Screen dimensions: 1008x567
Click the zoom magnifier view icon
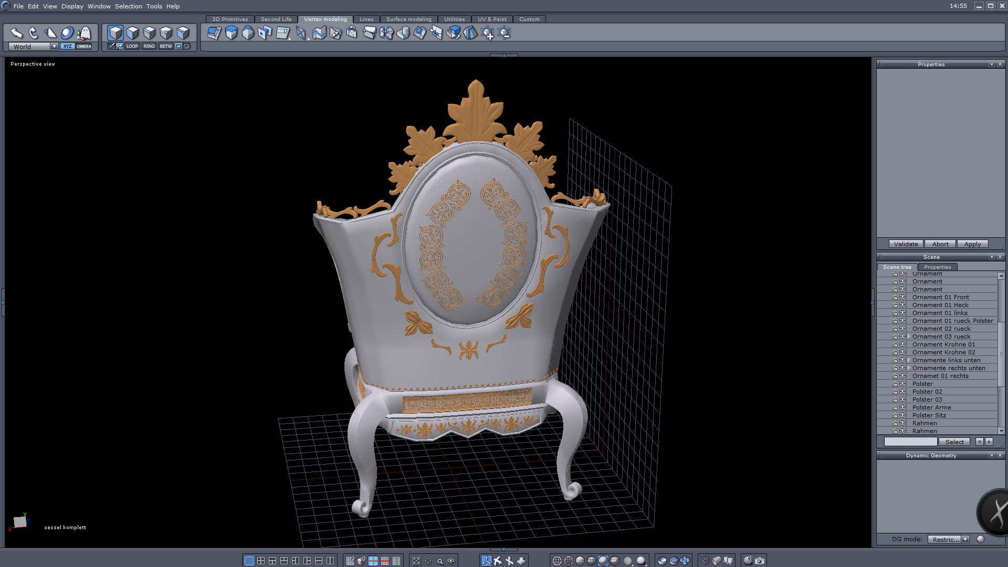coord(439,561)
